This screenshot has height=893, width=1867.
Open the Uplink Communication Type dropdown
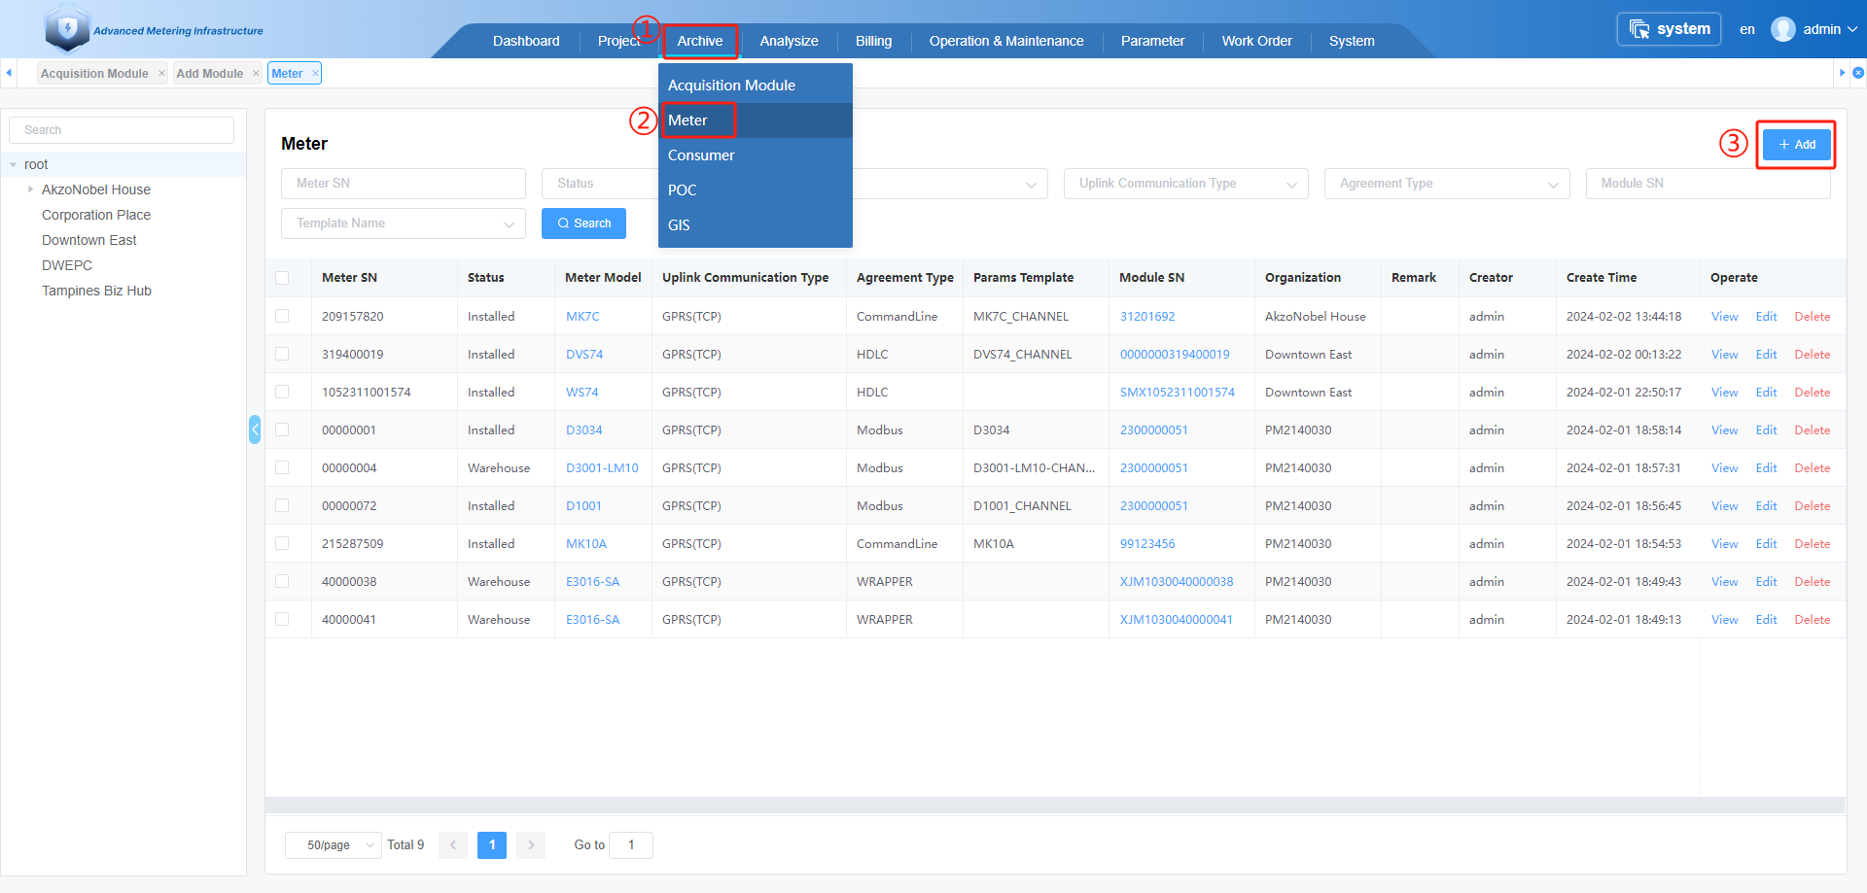(x=1186, y=184)
